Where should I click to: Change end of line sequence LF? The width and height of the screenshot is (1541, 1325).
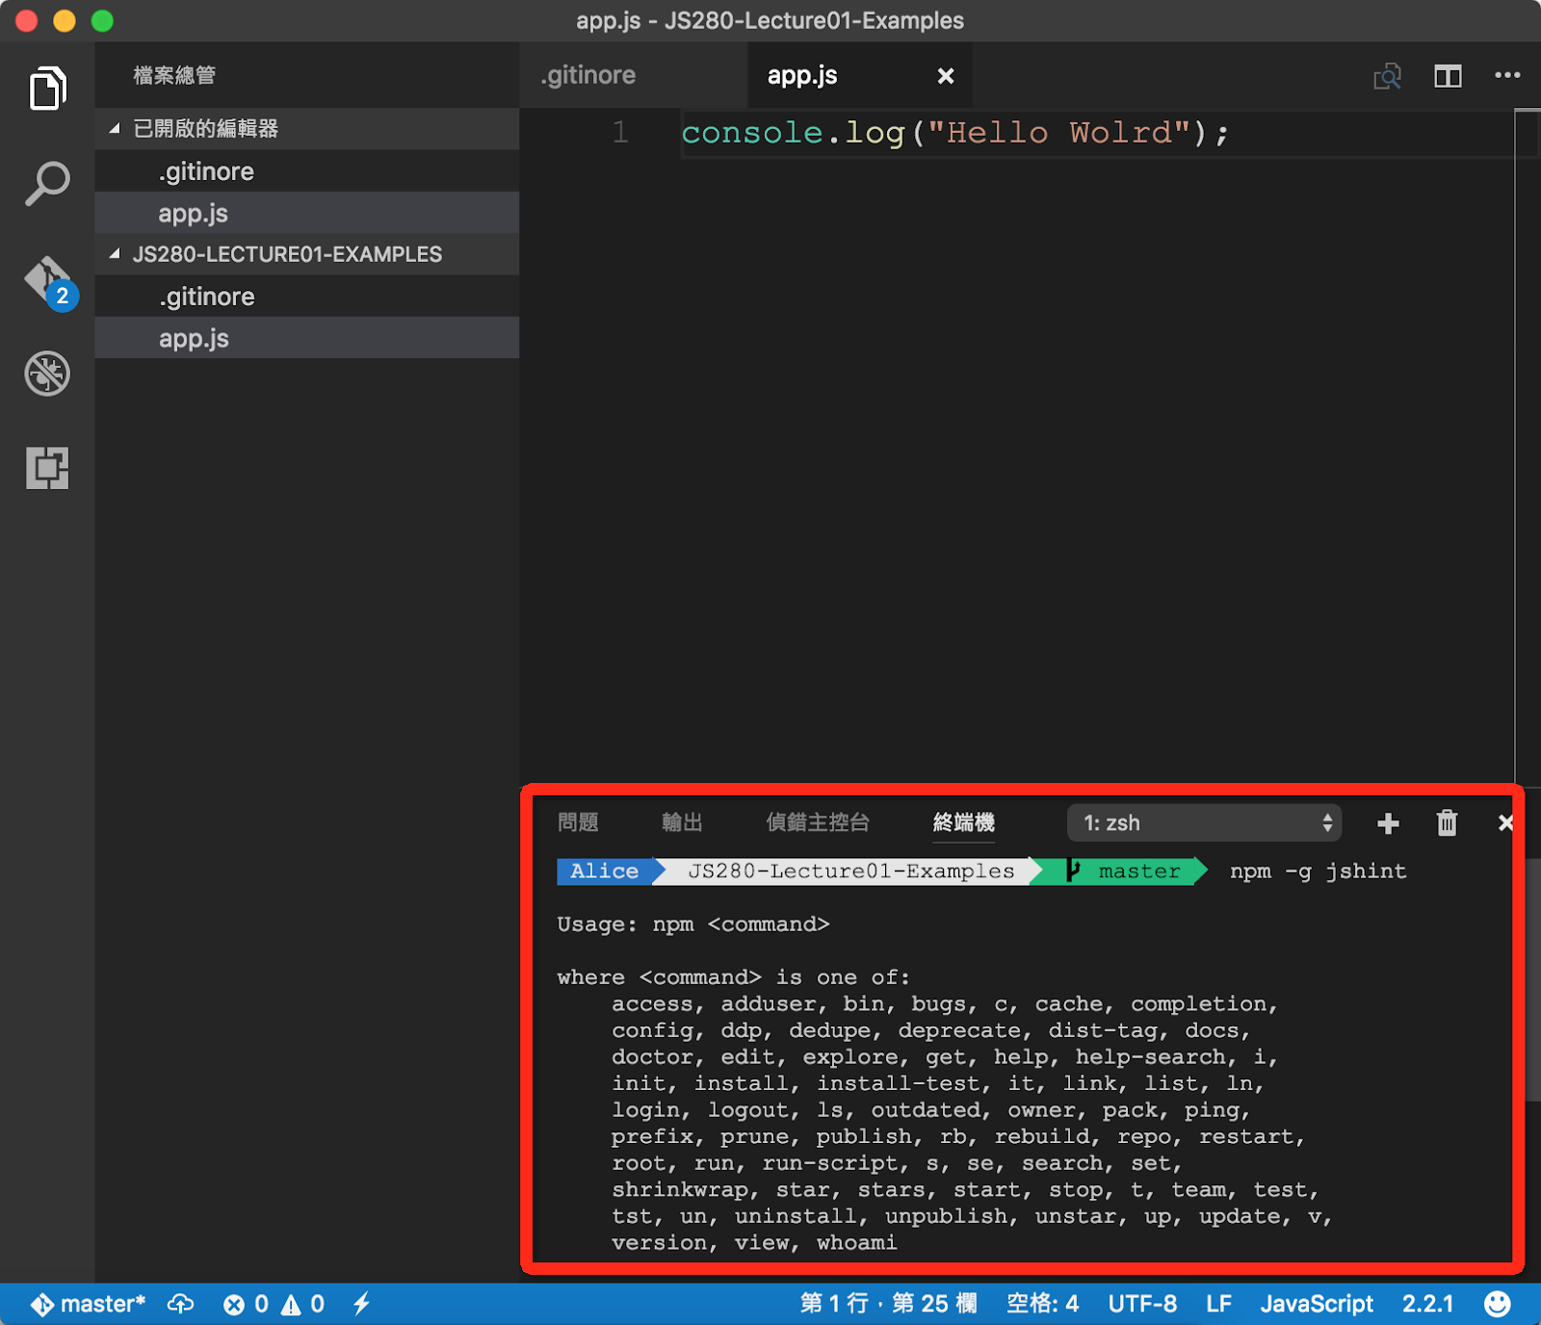[x=1218, y=1304]
